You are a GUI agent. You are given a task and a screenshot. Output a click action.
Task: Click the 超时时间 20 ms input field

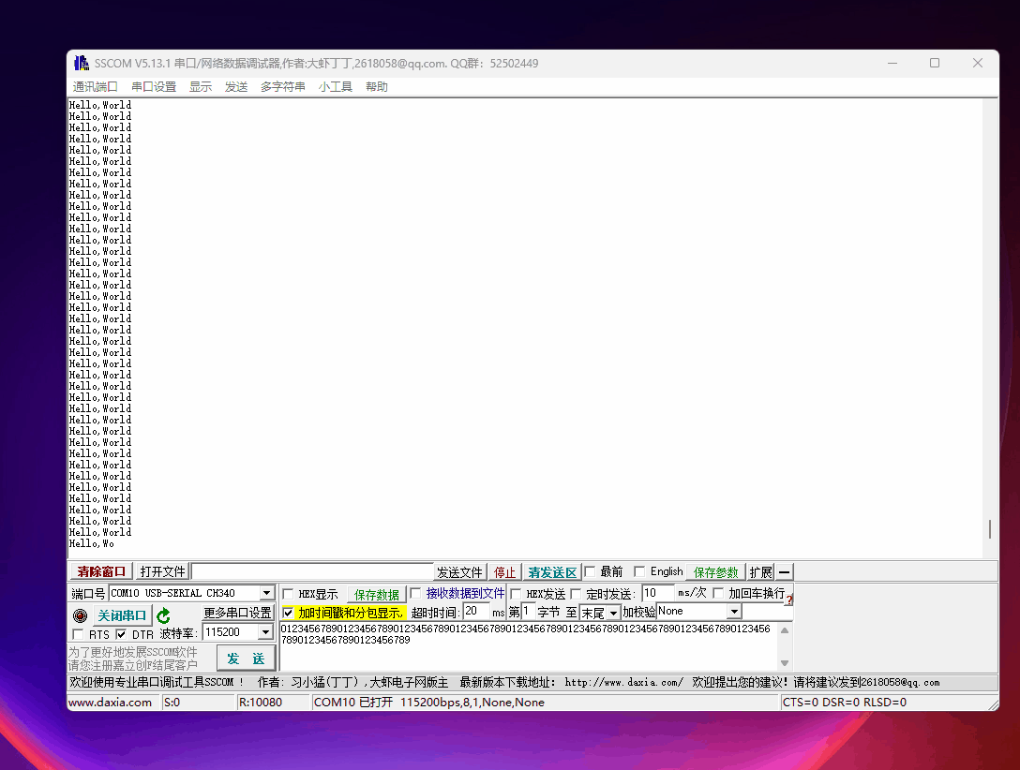pos(475,612)
